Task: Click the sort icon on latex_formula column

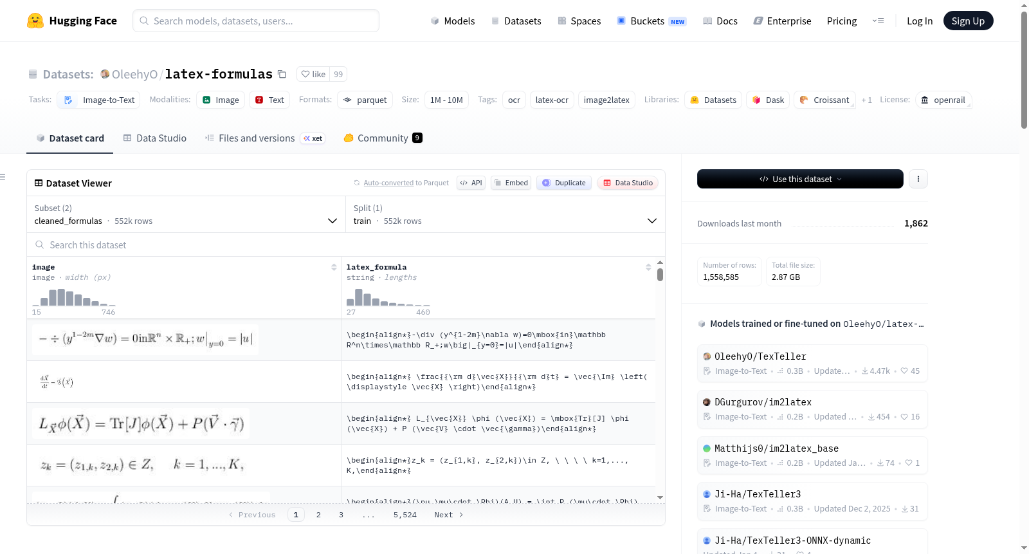Action: pos(648,267)
